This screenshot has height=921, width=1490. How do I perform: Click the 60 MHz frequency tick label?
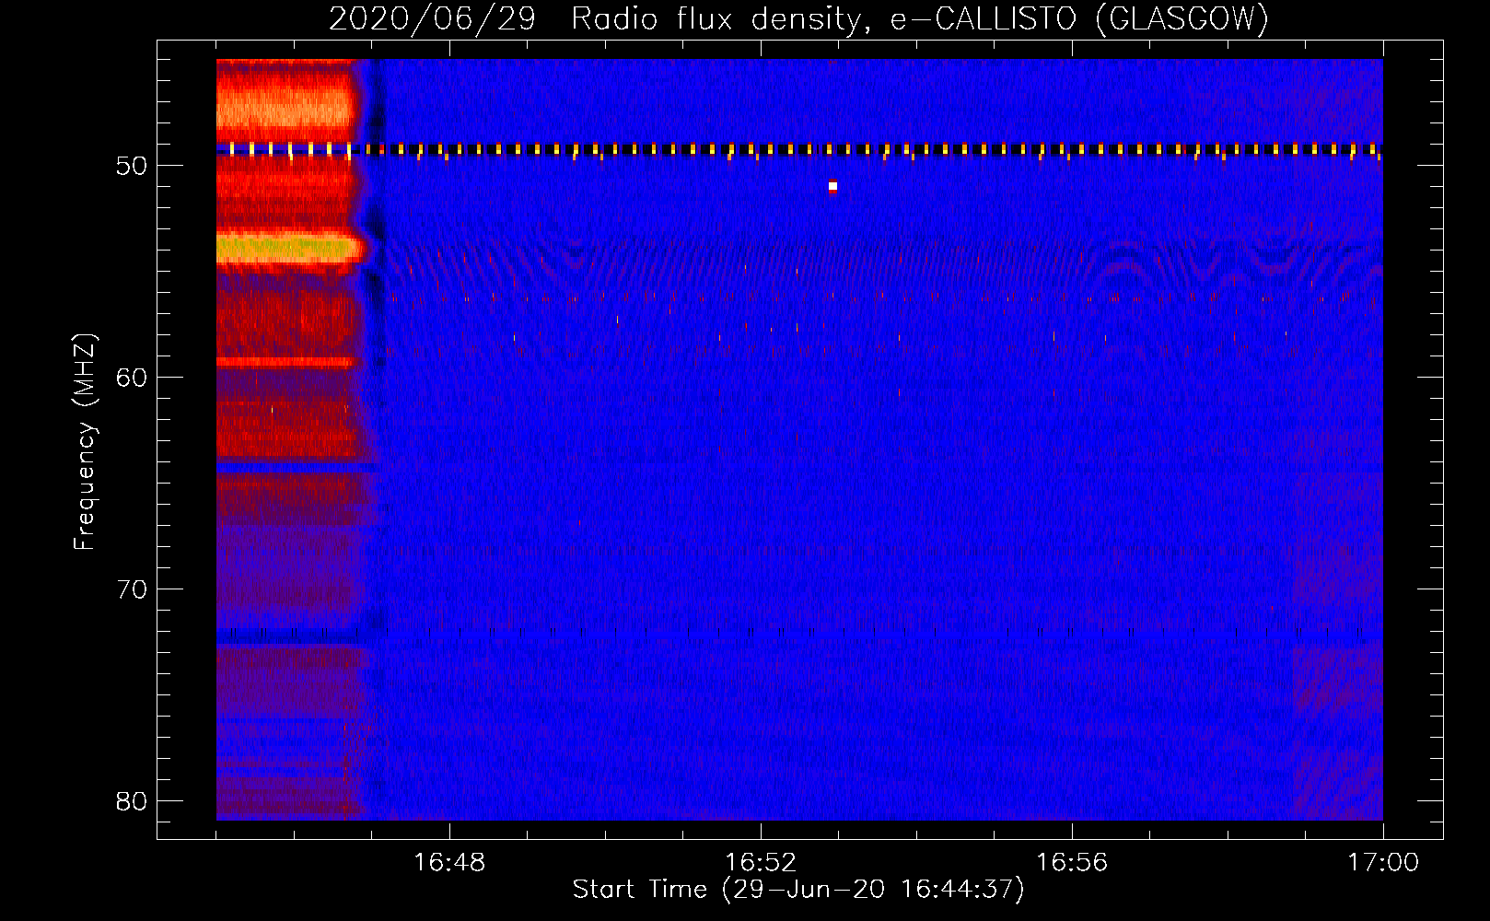(132, 378)
